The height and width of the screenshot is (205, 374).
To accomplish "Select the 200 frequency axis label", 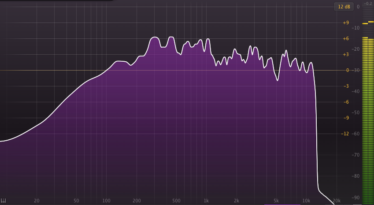I will click(137, 201).
